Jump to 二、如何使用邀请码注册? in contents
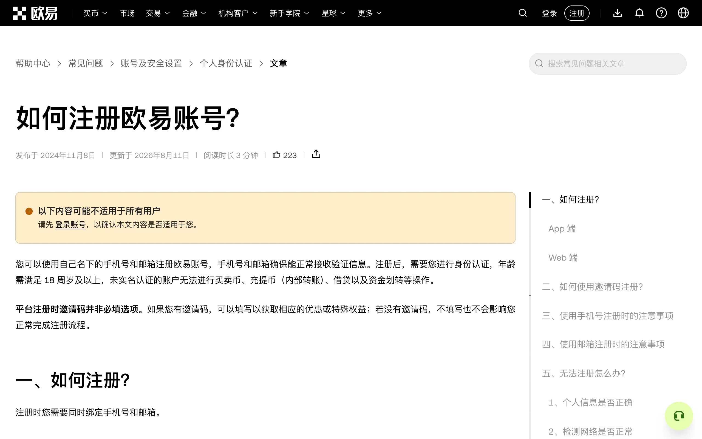 pyautogui.click(x=592, y=286)
